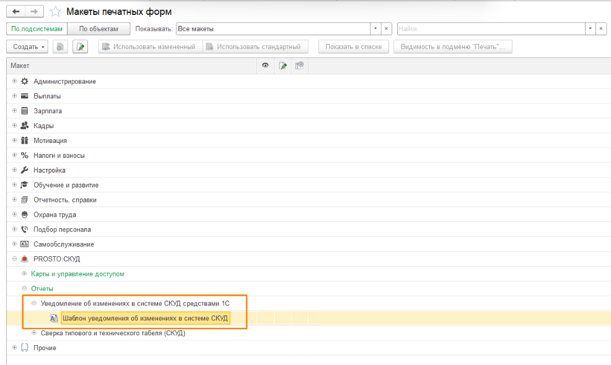Open the Создать dropdown menu

point(29,47)
